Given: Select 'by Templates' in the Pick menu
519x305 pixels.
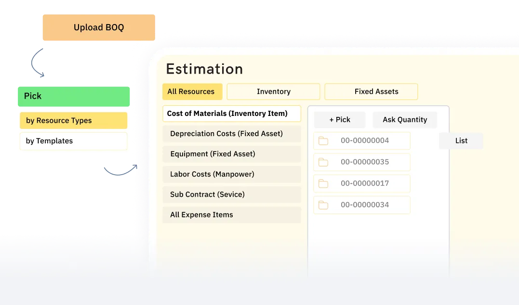Looking at the screenshot, I should [73, 140].
